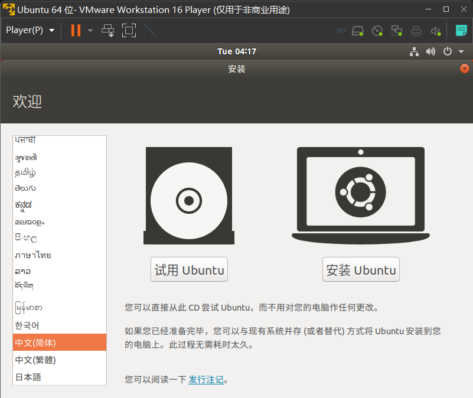This screenshot has width=473, height=398.
Task: Pause the virtual machine with the orange pause icon
Action: coord(76,31)
